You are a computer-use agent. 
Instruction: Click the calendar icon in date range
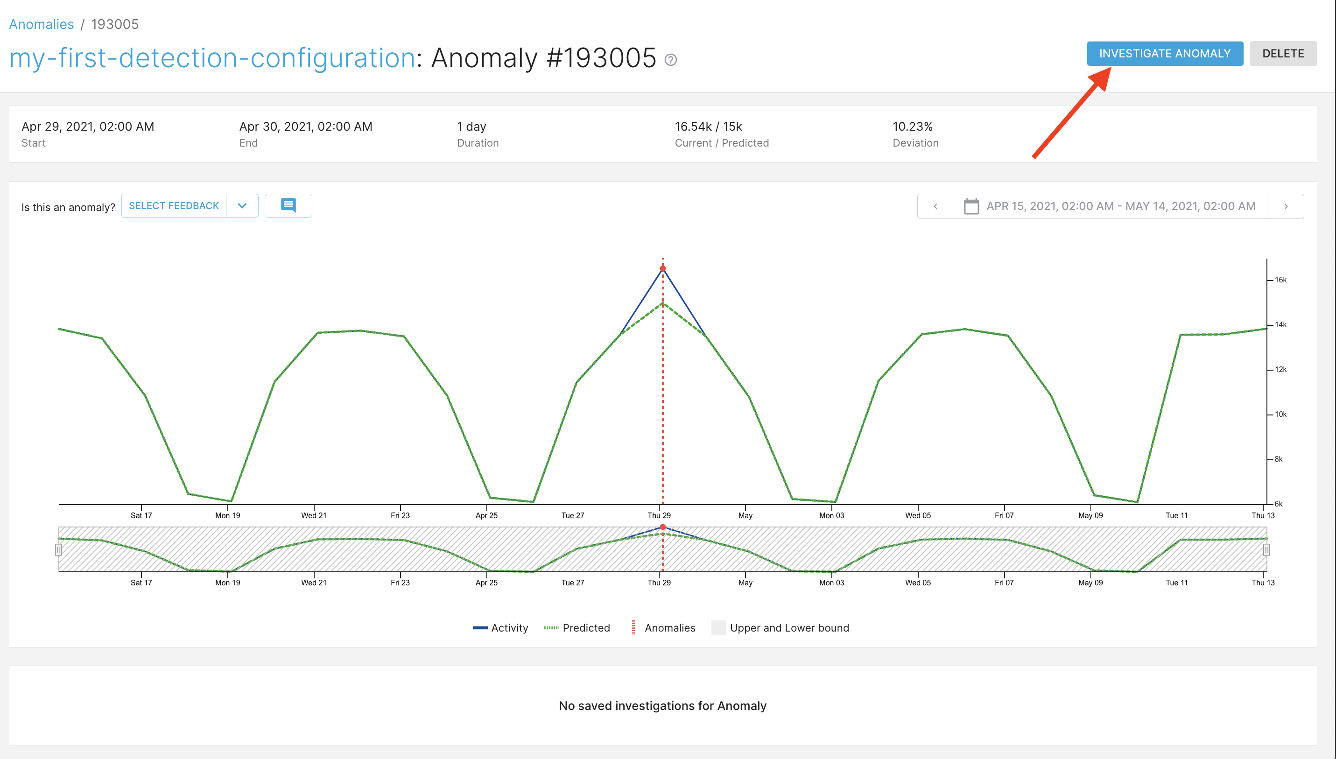coord(971,206)
